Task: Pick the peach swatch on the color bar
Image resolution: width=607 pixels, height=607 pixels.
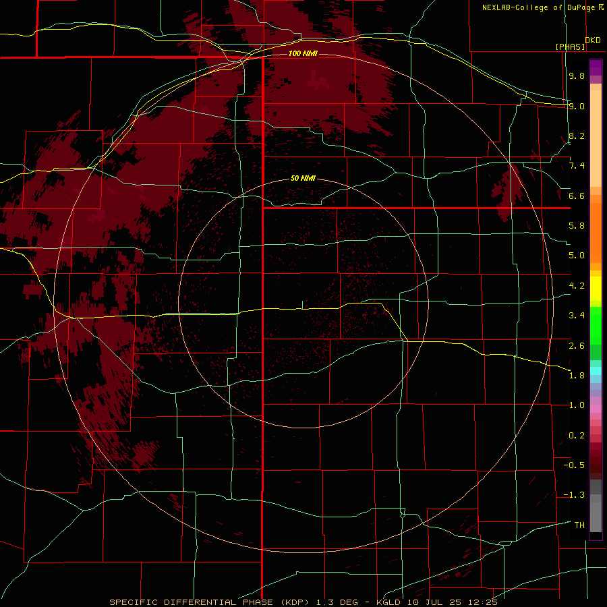Action: click(596, 138)
